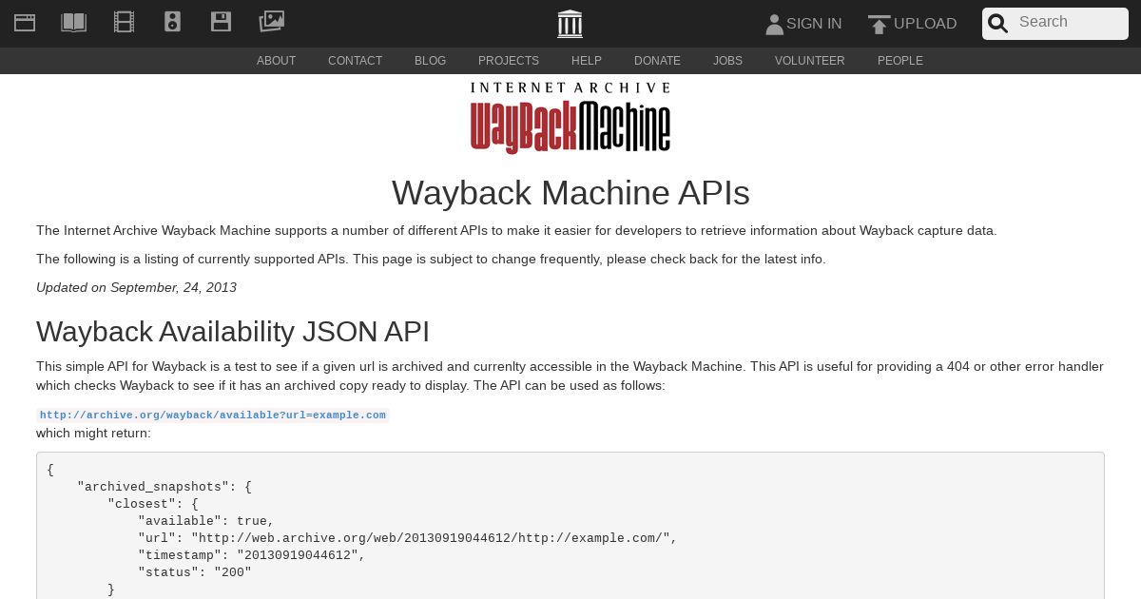Click the Internet Archive building logo
Screen dimensions: 1141x599
coord(570,24)
